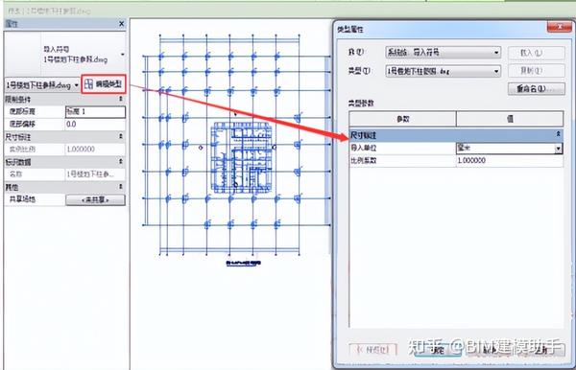Open the type selector showing 导入符号
Viewport: 576px width, 370px height.
coord(83,54)
